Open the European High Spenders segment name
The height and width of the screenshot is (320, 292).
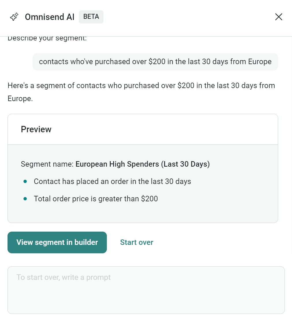(x=142, y=164)
